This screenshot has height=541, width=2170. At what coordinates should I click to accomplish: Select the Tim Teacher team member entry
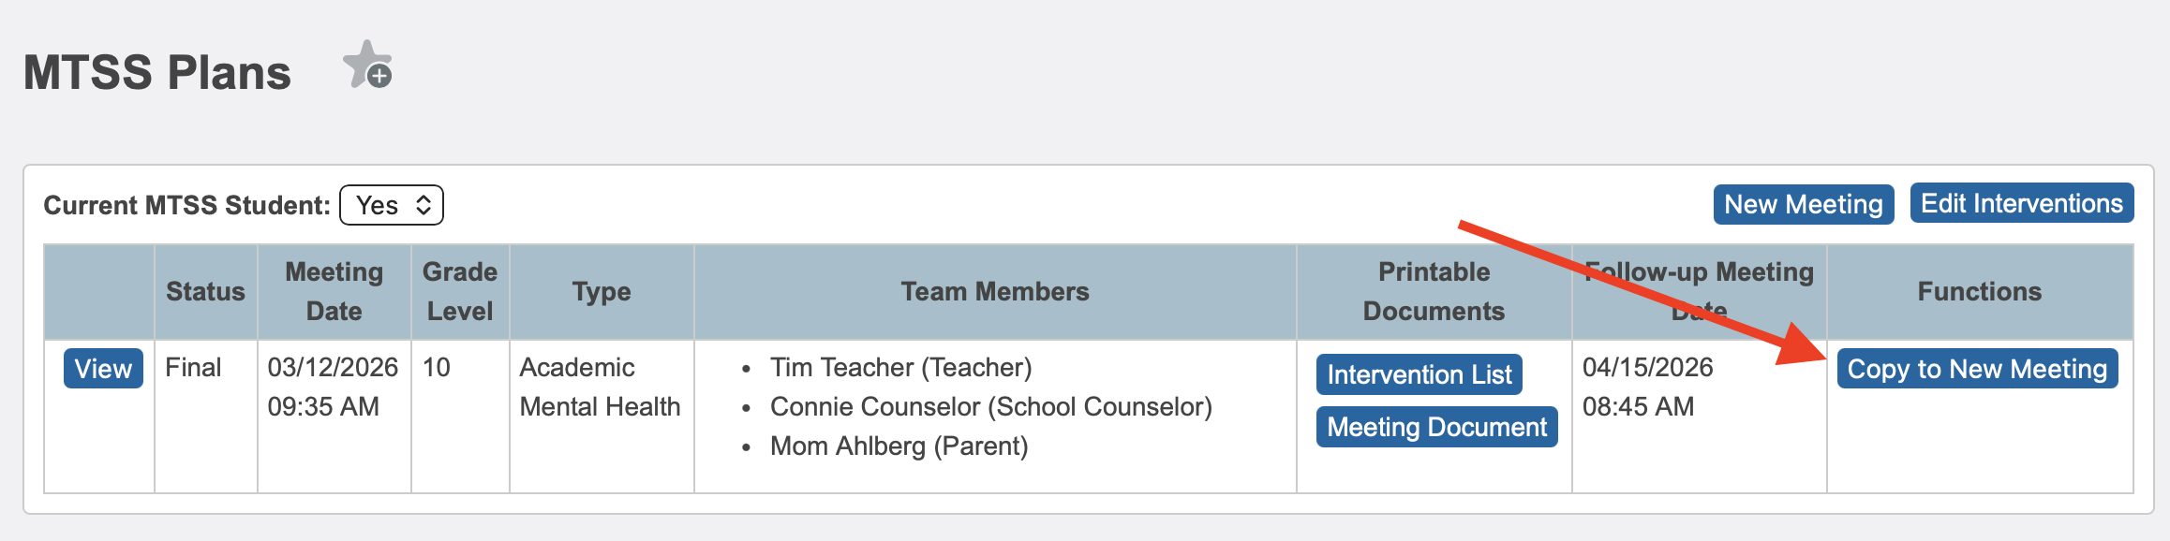tap(900, 367)
